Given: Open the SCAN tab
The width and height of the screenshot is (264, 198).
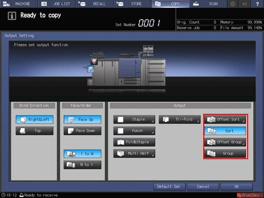Looking at the screenshot, I should coord(208,4).
